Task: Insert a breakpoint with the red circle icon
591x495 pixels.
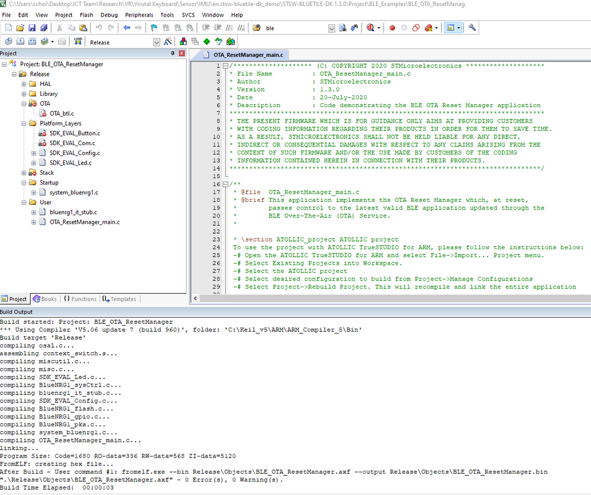Action: 392,28
